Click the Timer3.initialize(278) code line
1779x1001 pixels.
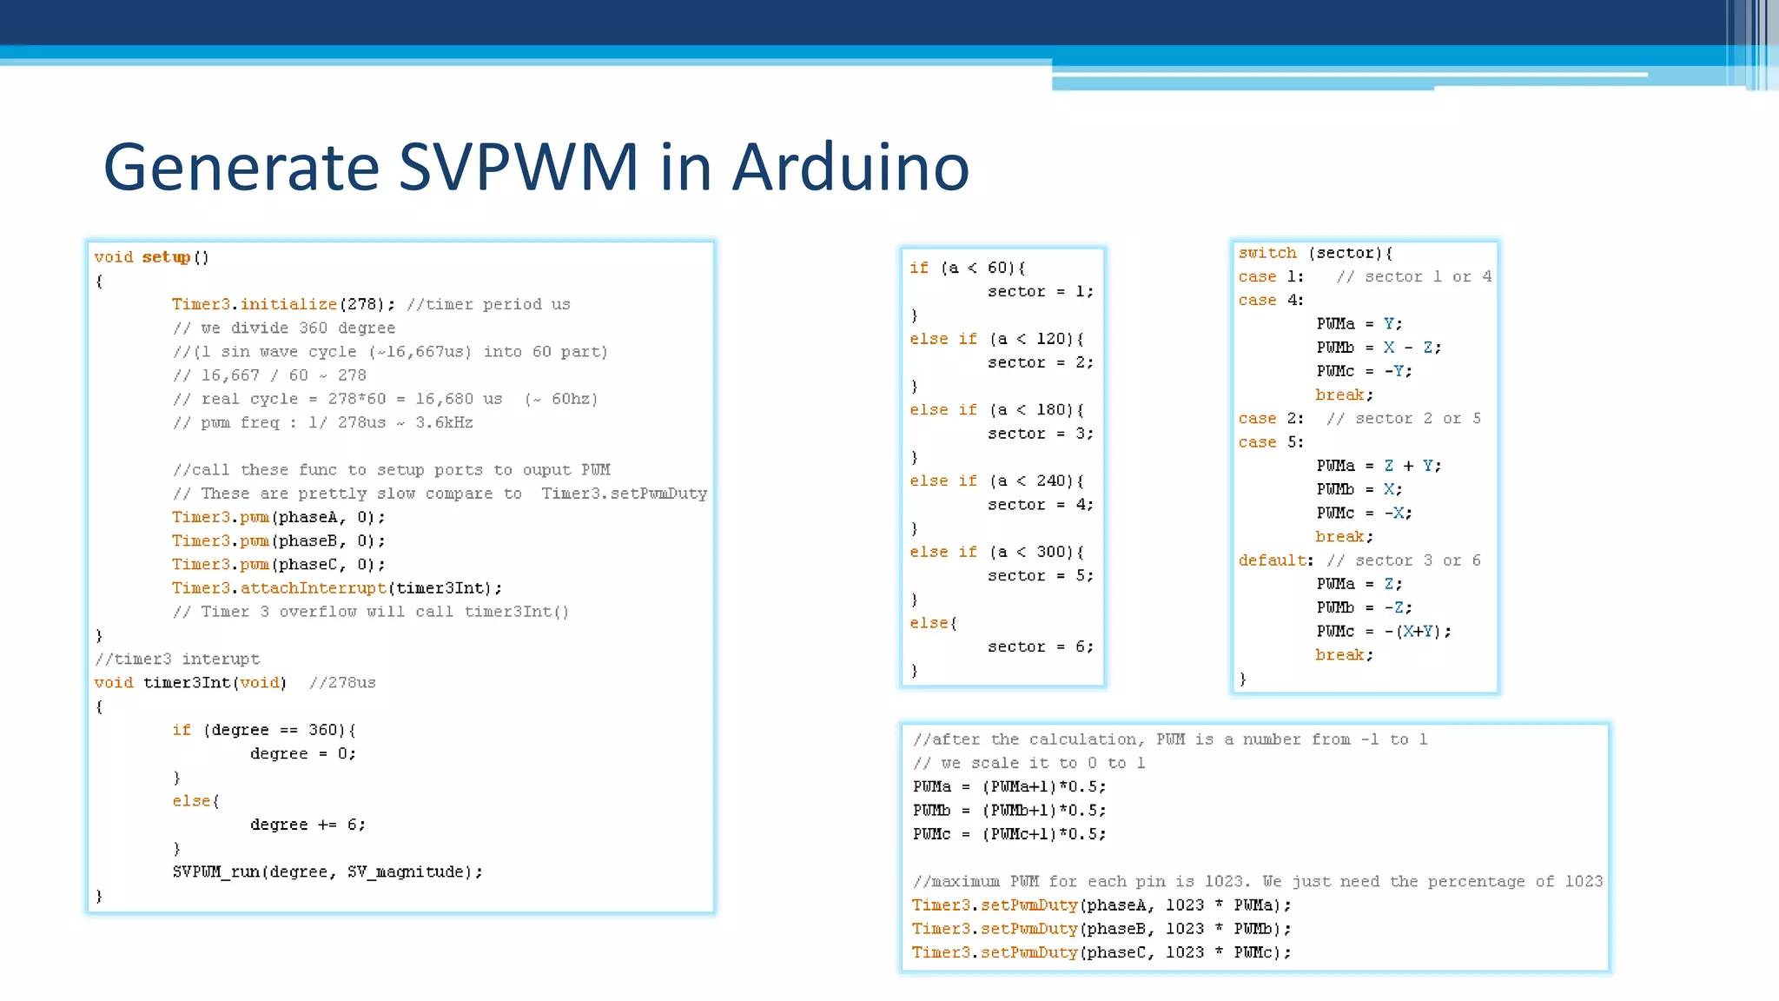click(x=283, y=304)
